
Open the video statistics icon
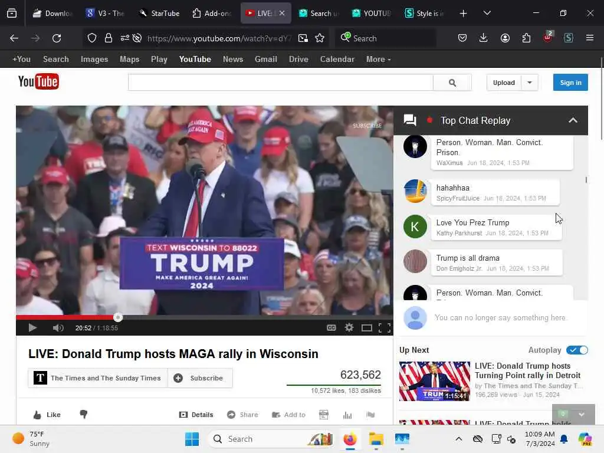click(347, 415)
